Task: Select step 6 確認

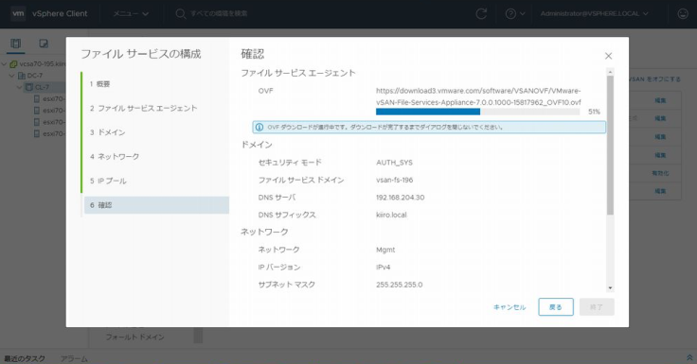Action: point(156,205)
